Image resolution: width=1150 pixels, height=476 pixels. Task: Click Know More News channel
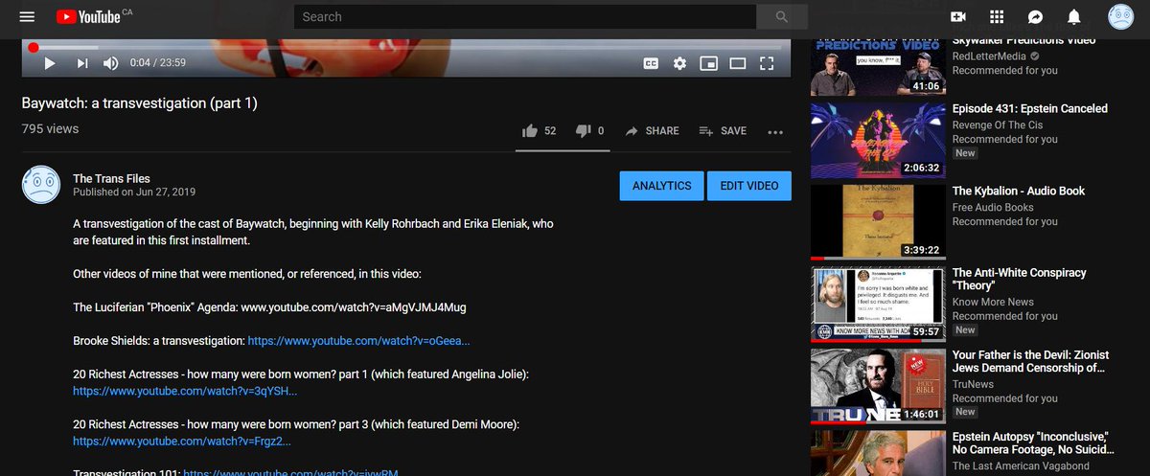click(x=993, y=302)
